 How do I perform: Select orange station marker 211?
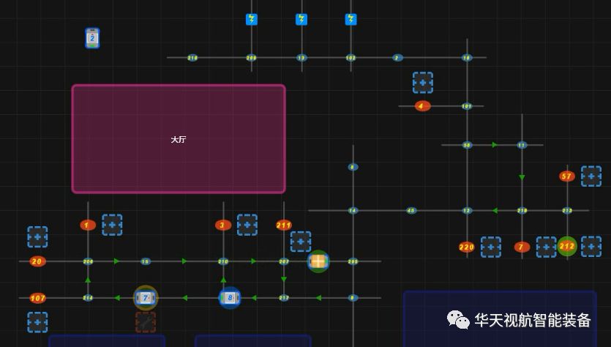[284, 225]
